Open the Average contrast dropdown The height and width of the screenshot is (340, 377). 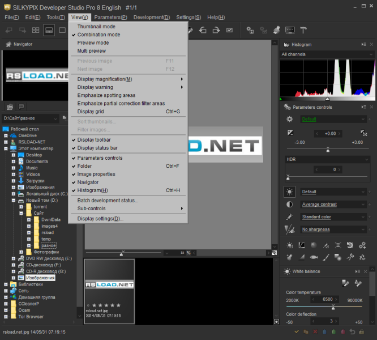tap(334, 204)
